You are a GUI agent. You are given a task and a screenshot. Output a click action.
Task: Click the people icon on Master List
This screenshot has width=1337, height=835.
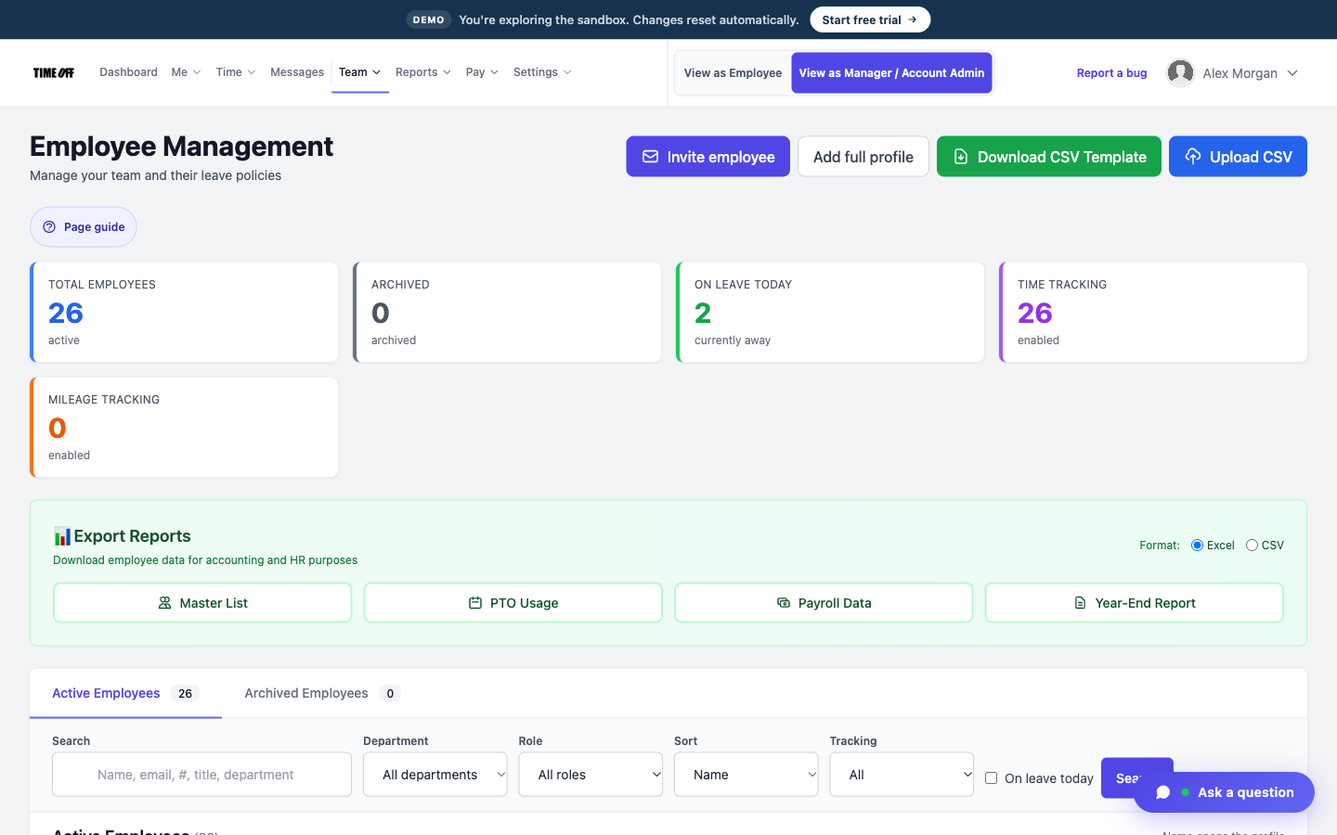click(164, 603)
